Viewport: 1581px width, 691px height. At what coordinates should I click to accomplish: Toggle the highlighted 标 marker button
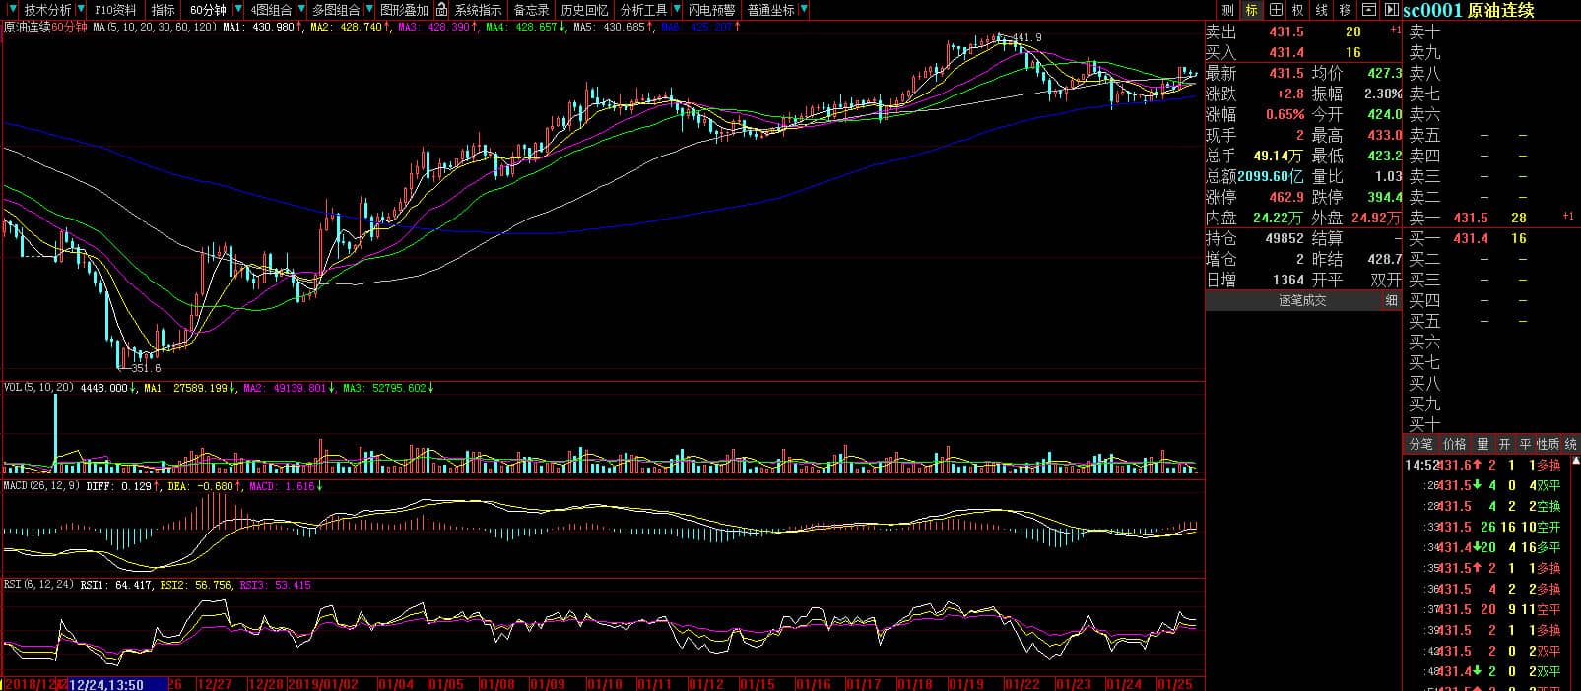pos(1251,10)
